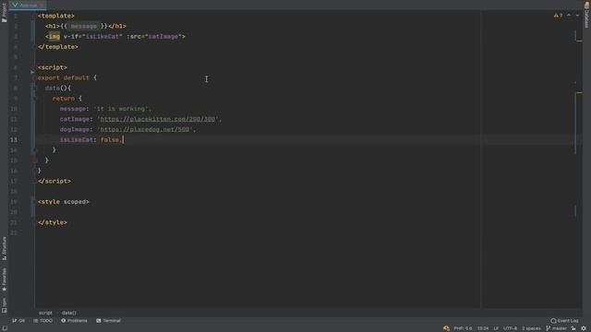Toggle tool window bars icon in status bar corner
The image size is (591, 332).
(5, 328)
